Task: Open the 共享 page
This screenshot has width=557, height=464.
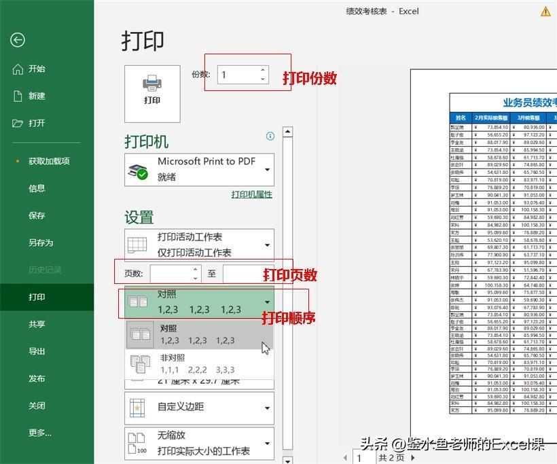Action: [37, 324]
